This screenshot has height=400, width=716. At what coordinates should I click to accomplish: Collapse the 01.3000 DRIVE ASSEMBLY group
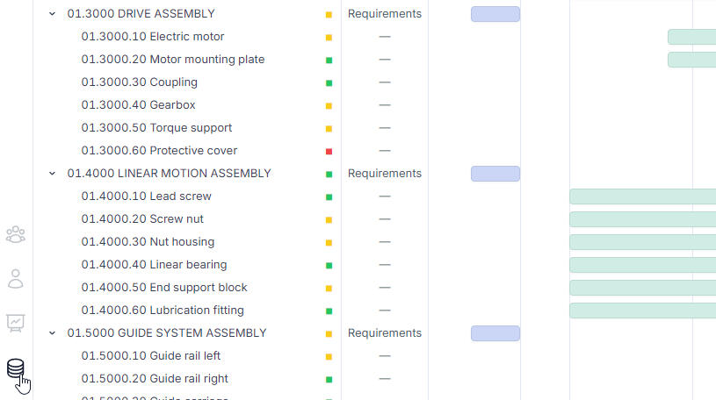pyautogui.click(x=52, y=14)
